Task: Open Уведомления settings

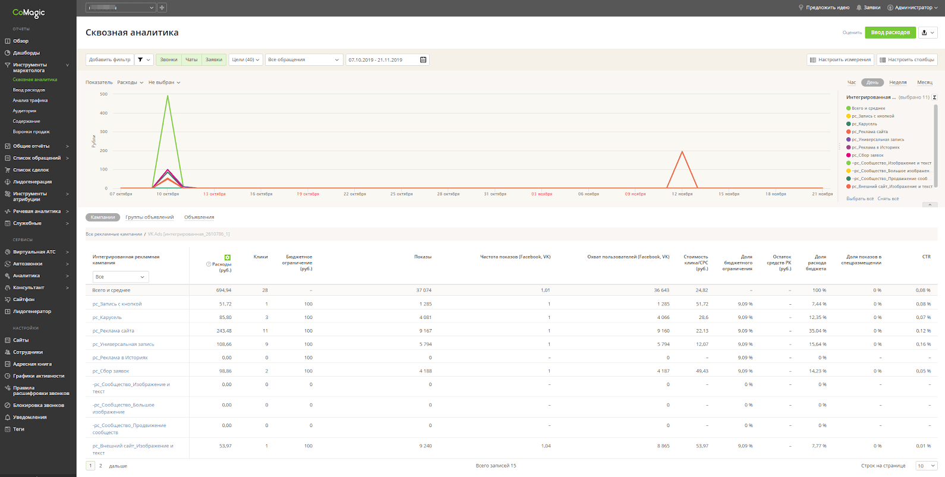Action: click(x=30, y=417)
